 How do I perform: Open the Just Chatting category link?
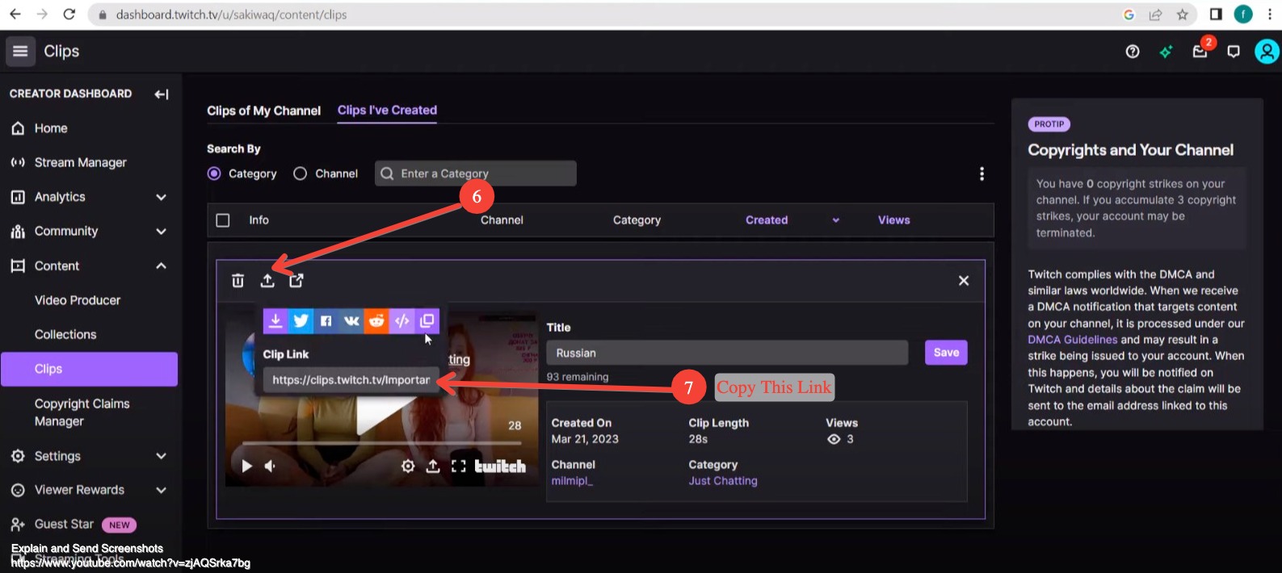pyautogui.click(x=723, y=481)
